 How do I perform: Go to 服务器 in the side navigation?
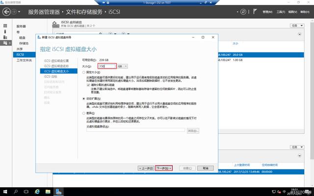coord(21,26)
